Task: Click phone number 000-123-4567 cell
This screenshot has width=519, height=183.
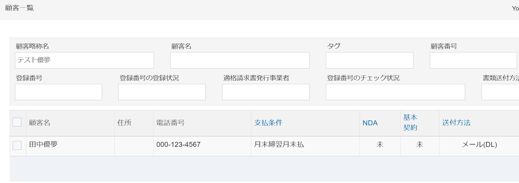Action: point(178,145)
